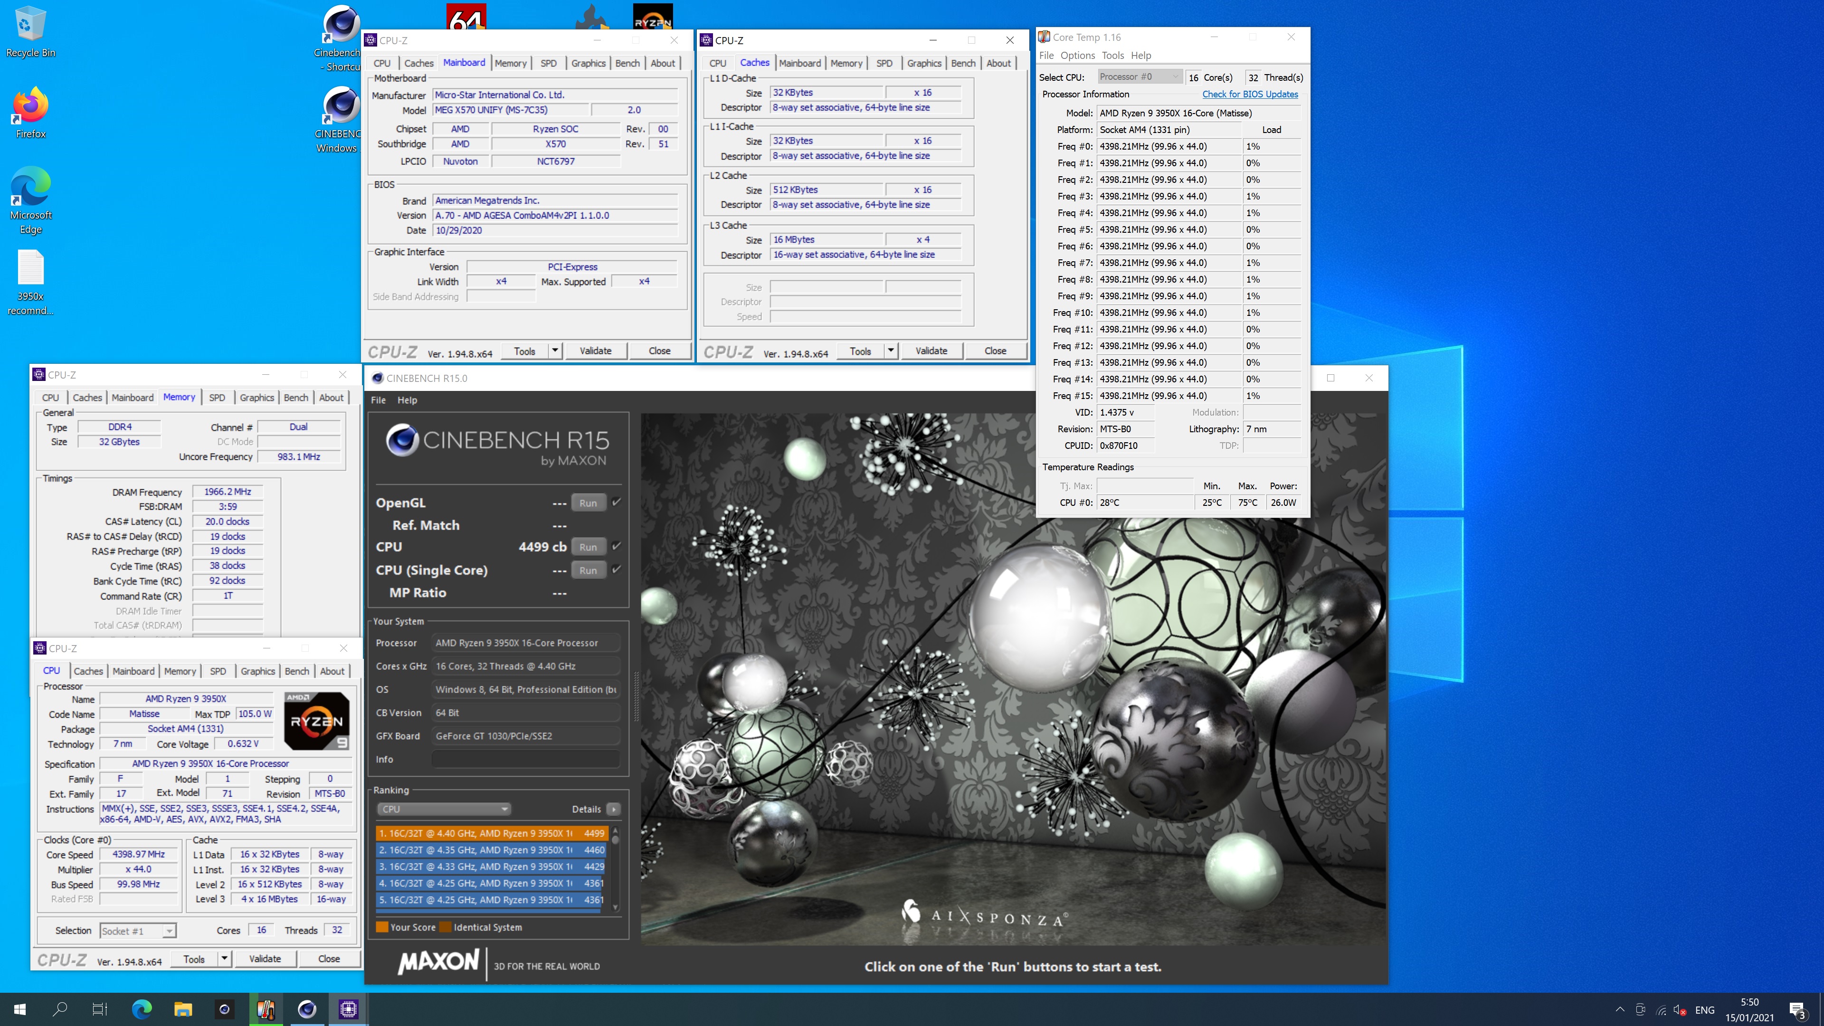This screenshot has height=1026, width=1824.
Task: Open About tab in bottom CPU-Z window
Action: 332,671
